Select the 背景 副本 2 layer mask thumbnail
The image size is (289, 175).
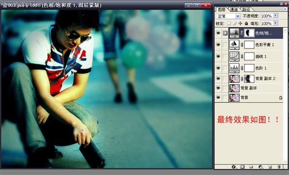249,79
